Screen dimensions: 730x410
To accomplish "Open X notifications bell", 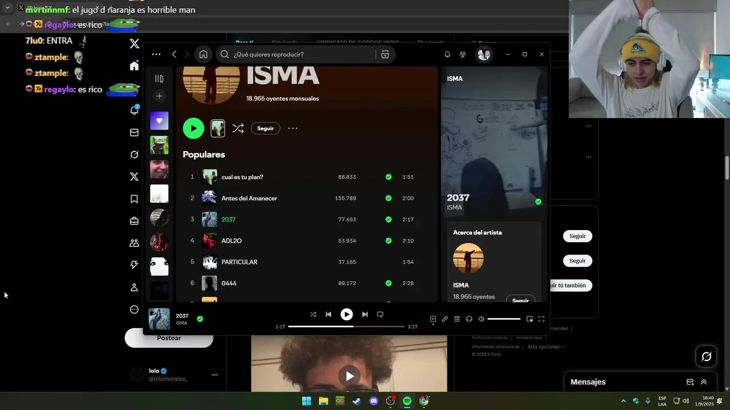I will [134, 110].
